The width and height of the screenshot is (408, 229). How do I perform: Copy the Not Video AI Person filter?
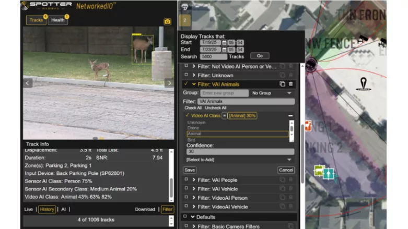coord(282,66)
